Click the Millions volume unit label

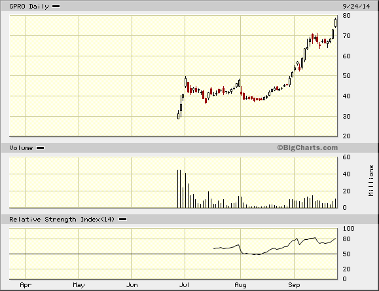371,181
